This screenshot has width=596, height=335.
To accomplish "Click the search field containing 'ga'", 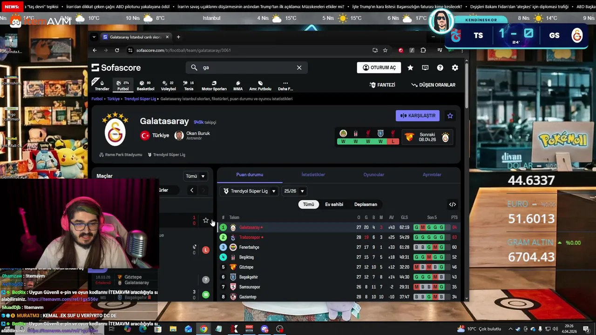I will [246, 67].
